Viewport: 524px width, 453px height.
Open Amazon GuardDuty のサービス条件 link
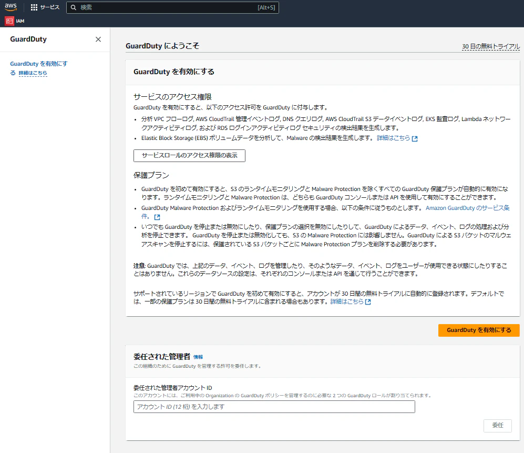[468, 208]
